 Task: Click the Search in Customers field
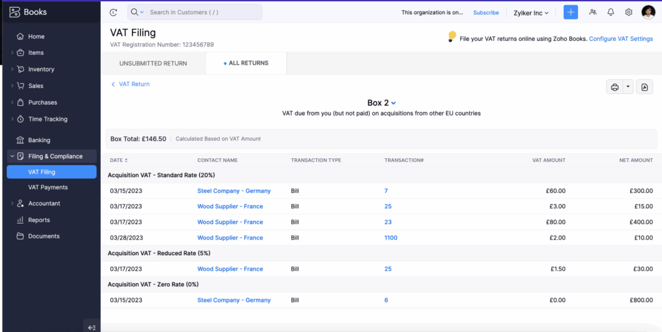pos(202,12)
